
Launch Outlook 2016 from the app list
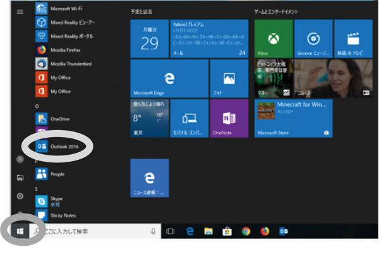[x=57, y=147]
